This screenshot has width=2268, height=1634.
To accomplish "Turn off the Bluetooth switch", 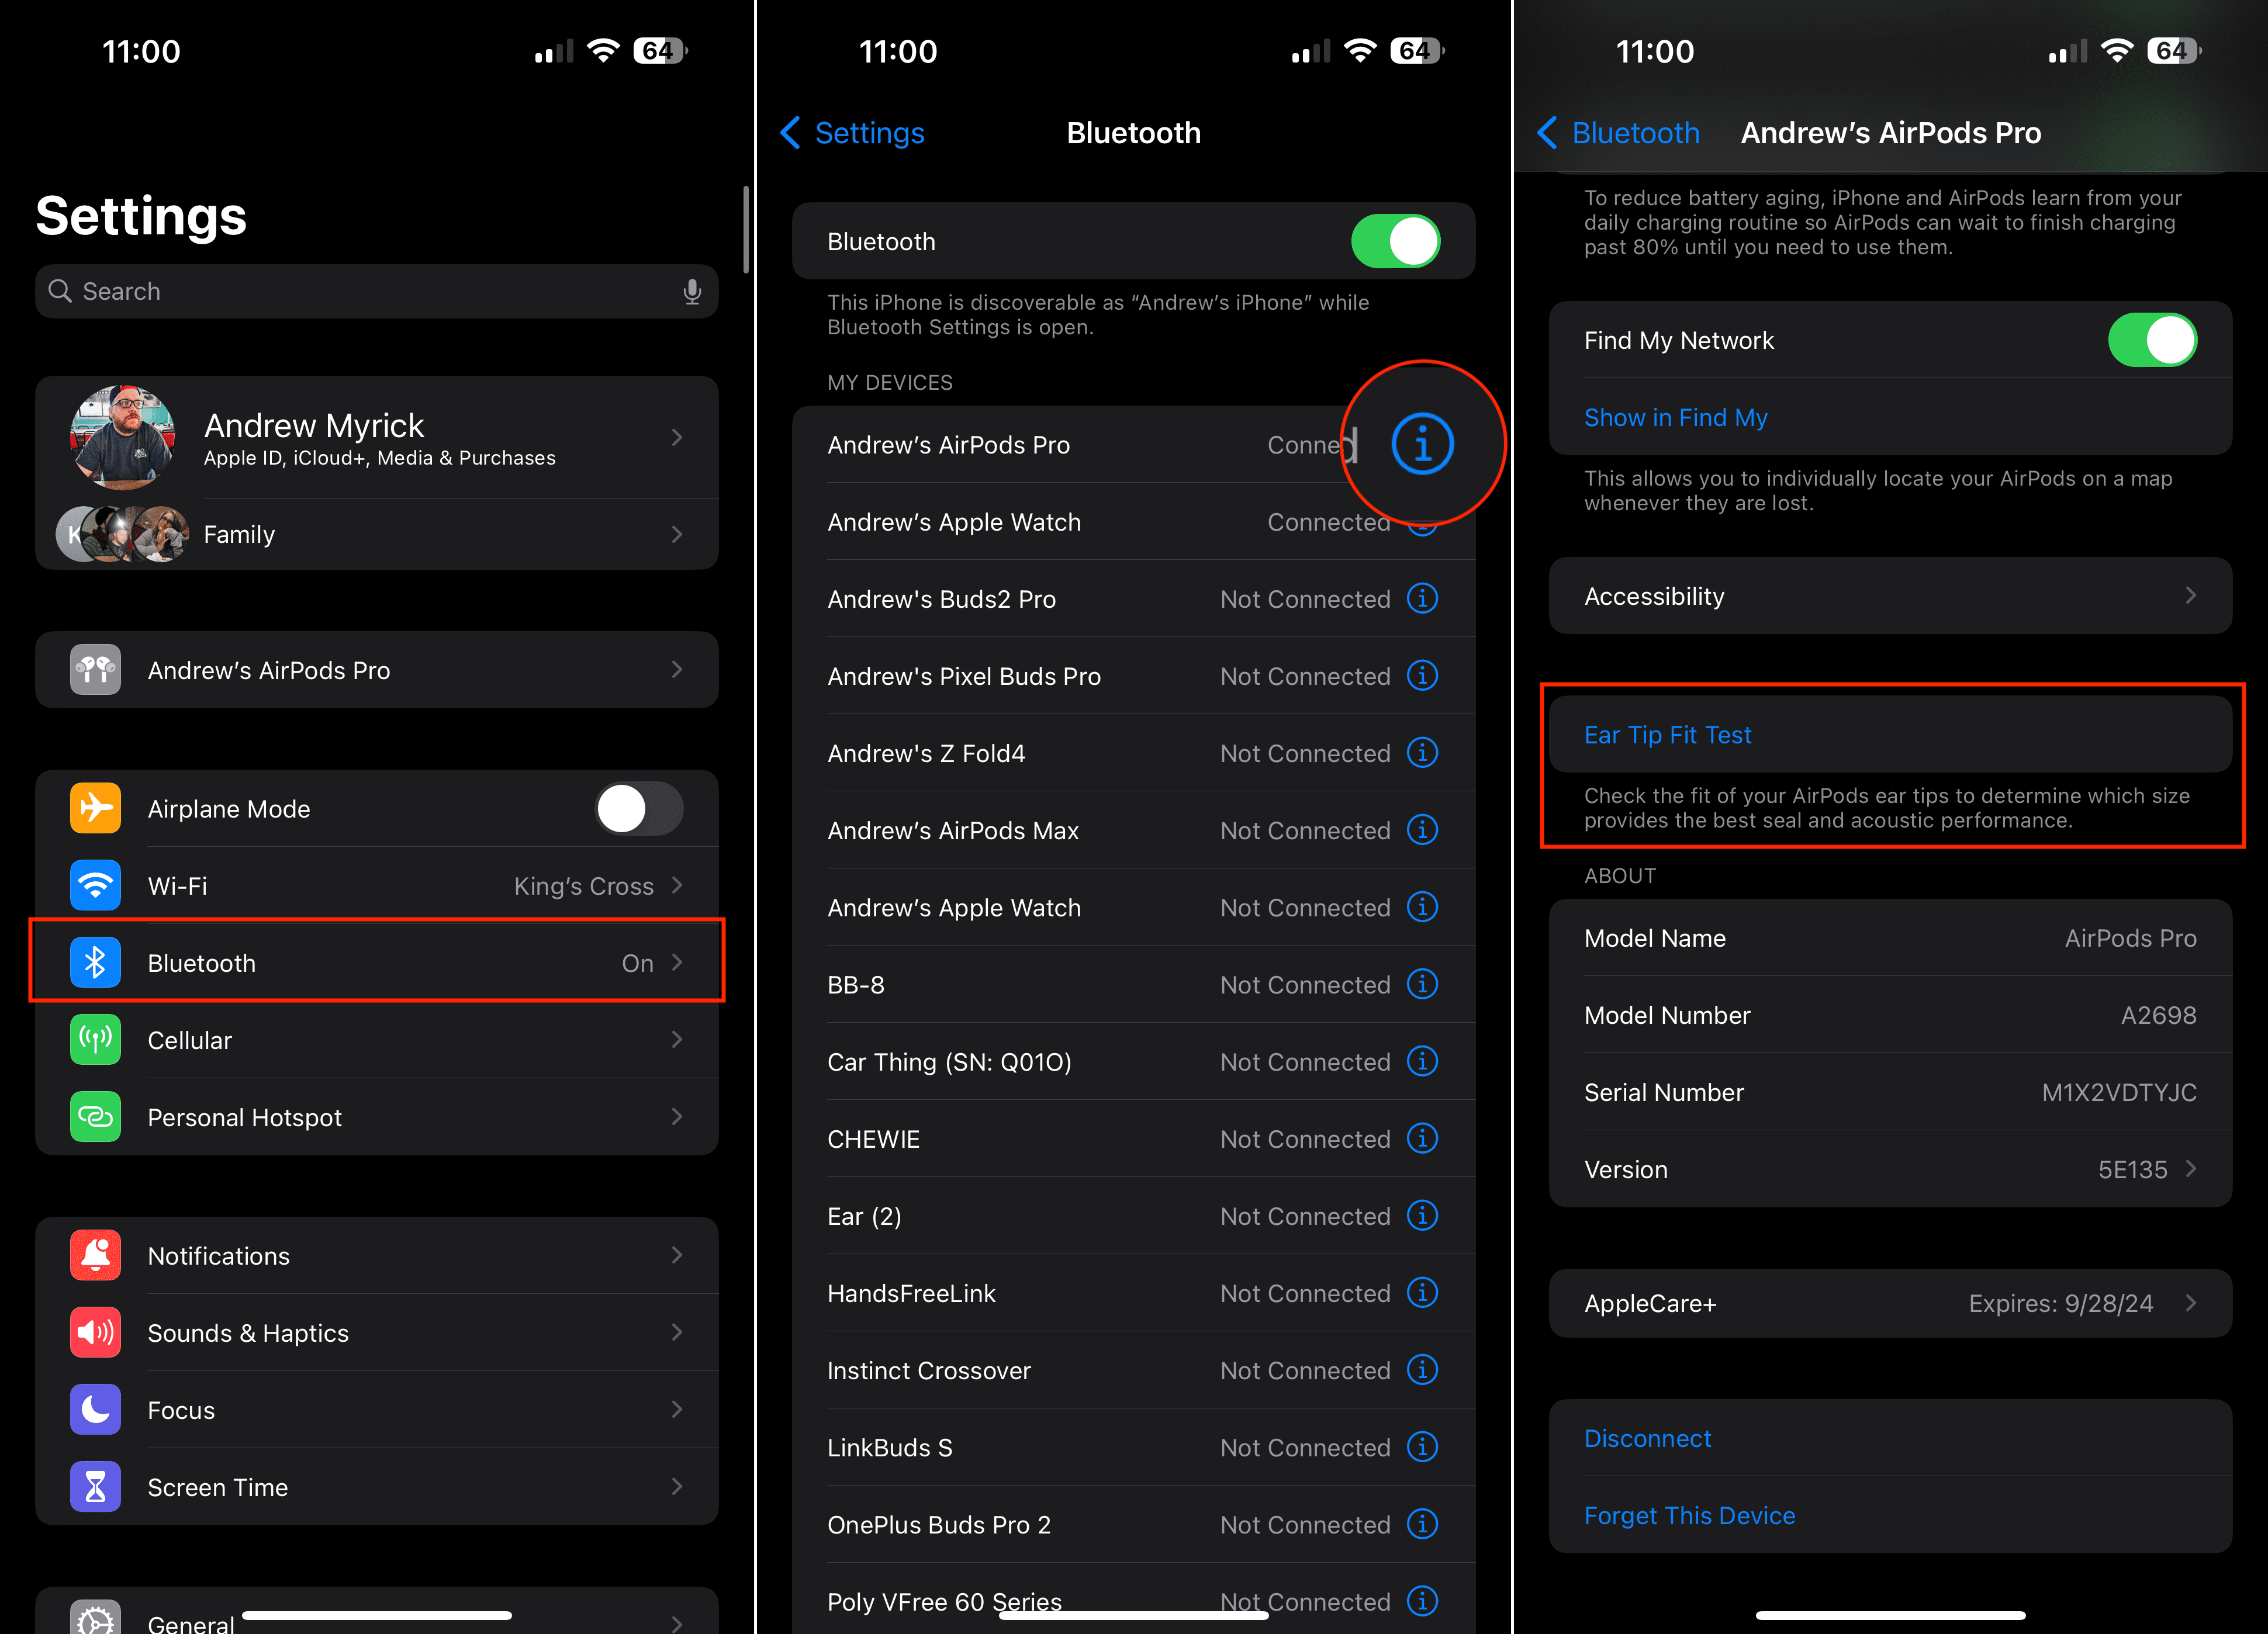I will pos(1396,241).
